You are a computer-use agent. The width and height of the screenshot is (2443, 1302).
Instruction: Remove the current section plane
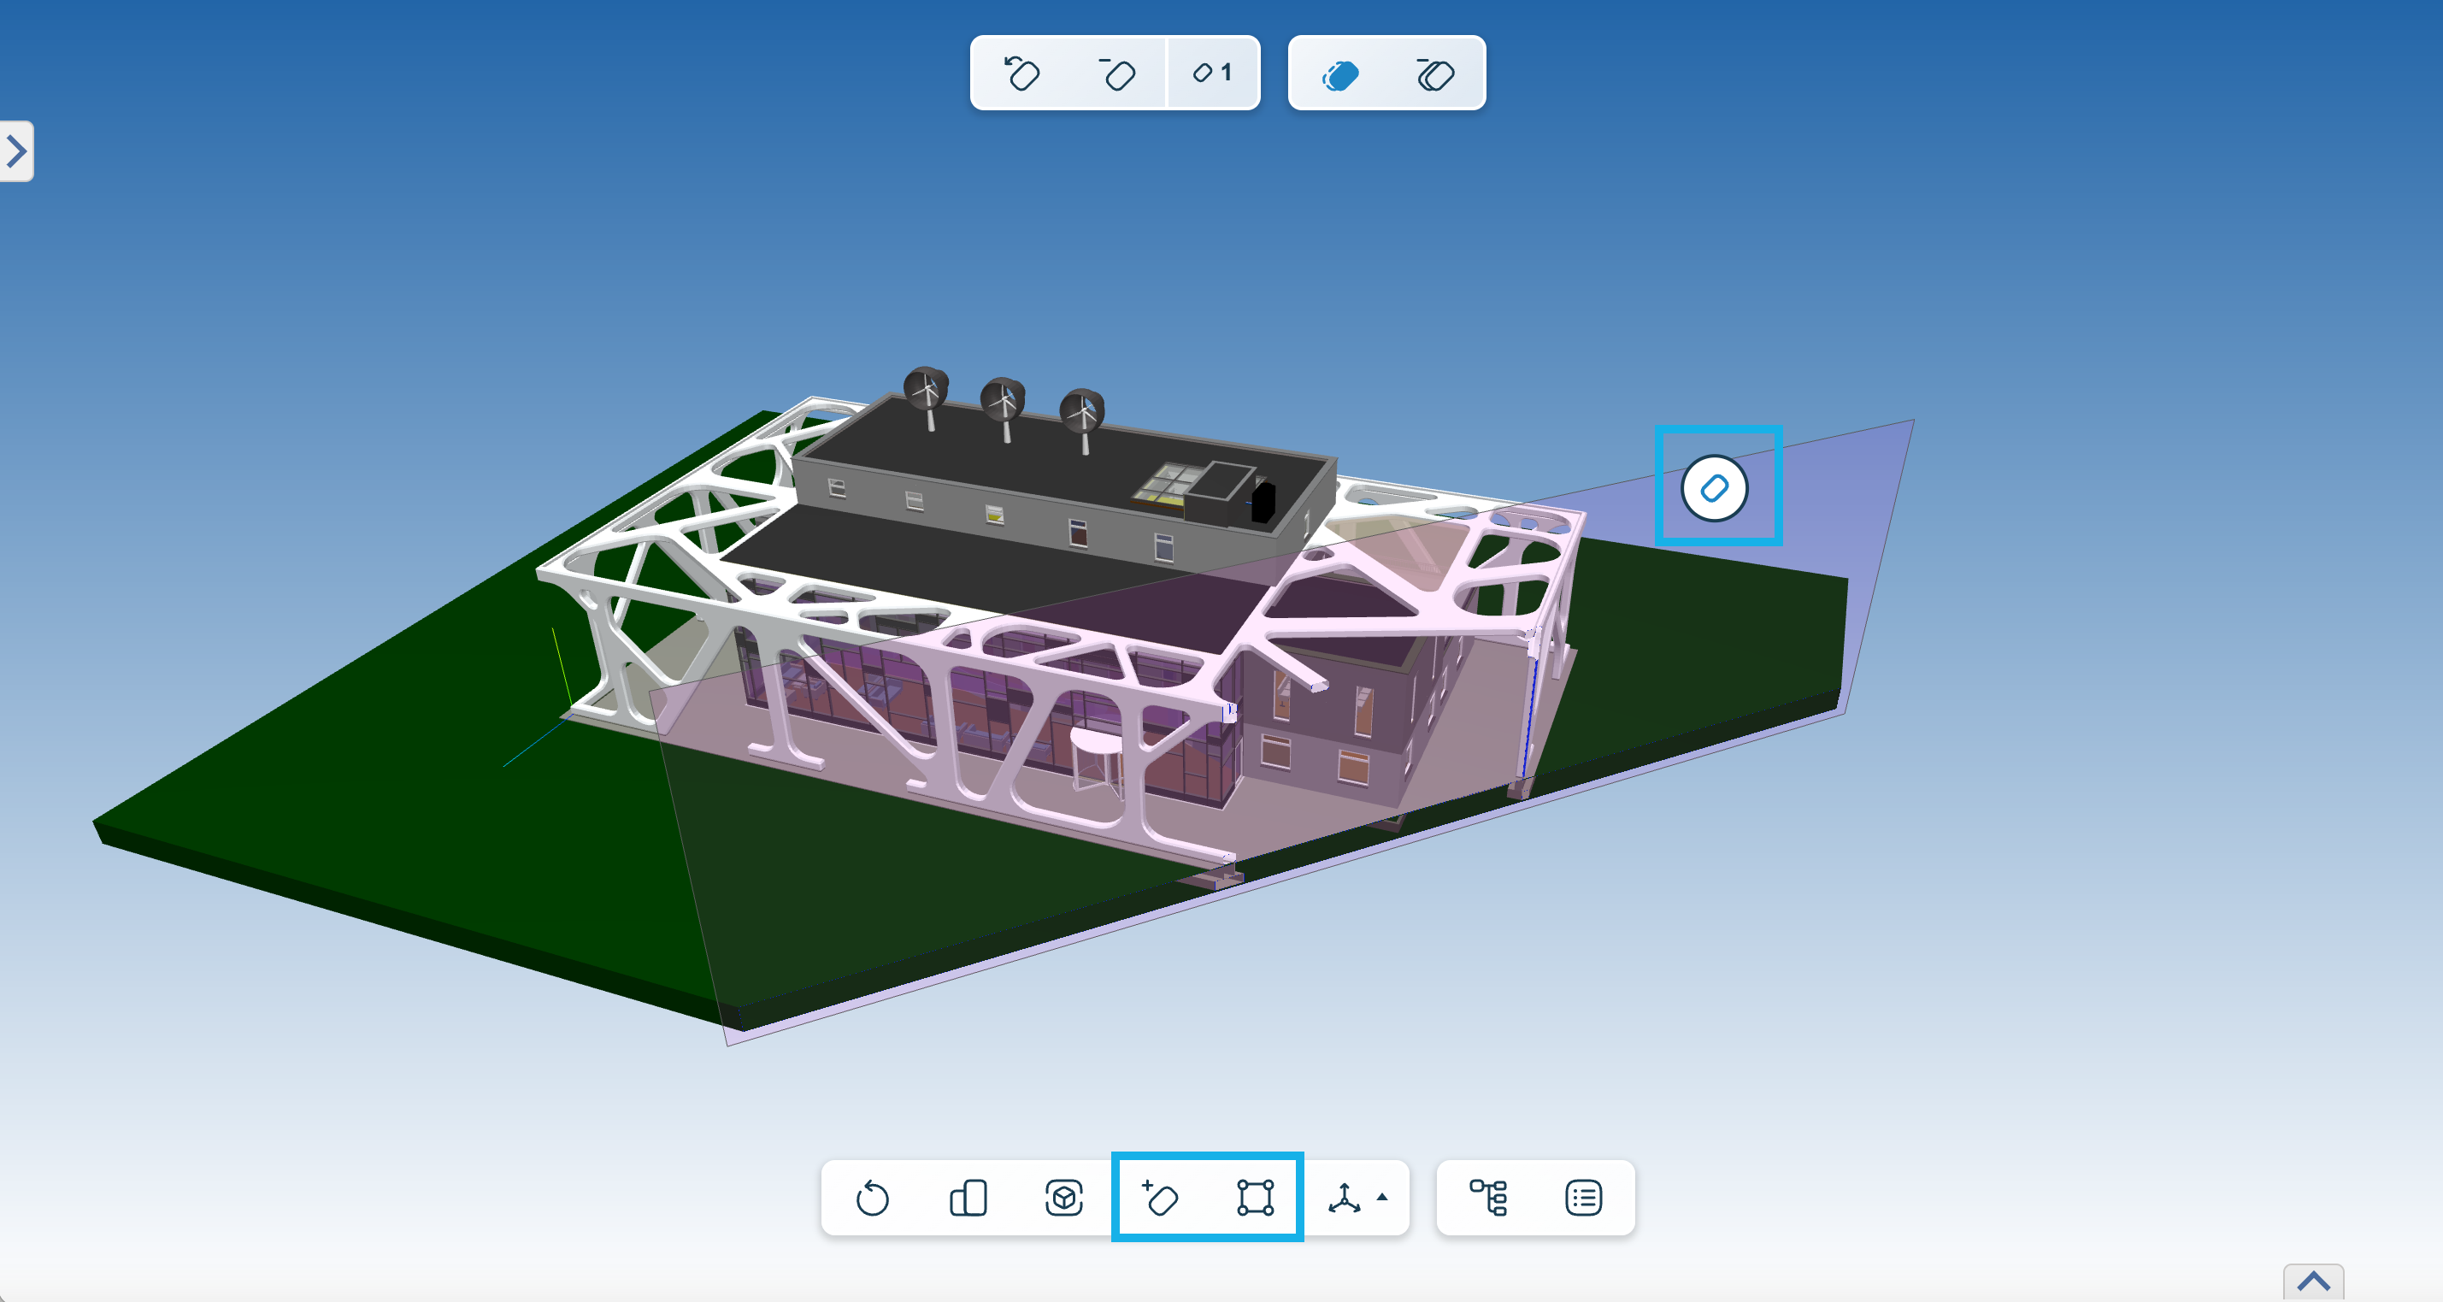pyautogui.click(x=1117, y=73)
